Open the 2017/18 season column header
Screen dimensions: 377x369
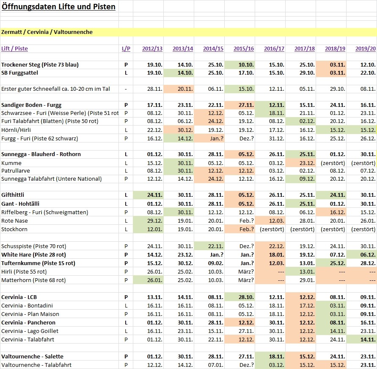305,49
